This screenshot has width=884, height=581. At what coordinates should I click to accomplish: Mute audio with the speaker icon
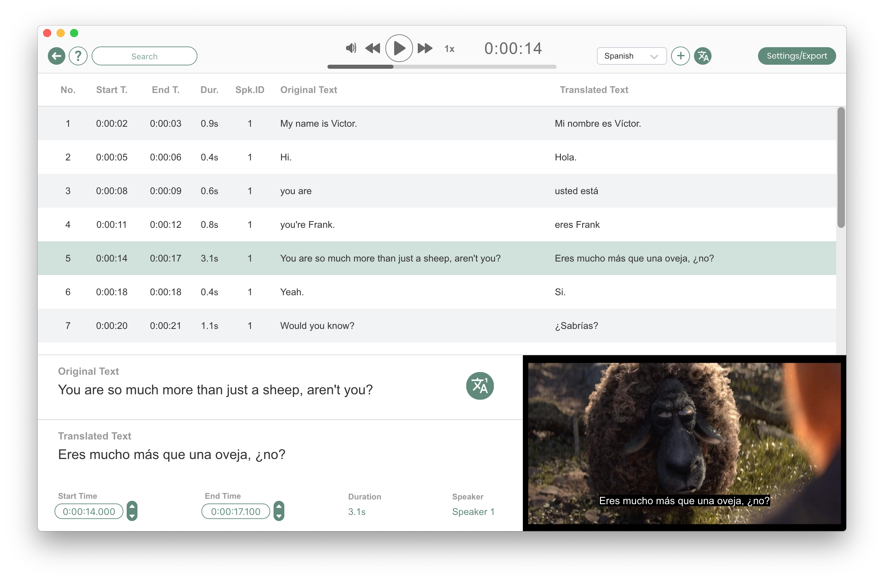pyautogui.click(x=350, y=48)
